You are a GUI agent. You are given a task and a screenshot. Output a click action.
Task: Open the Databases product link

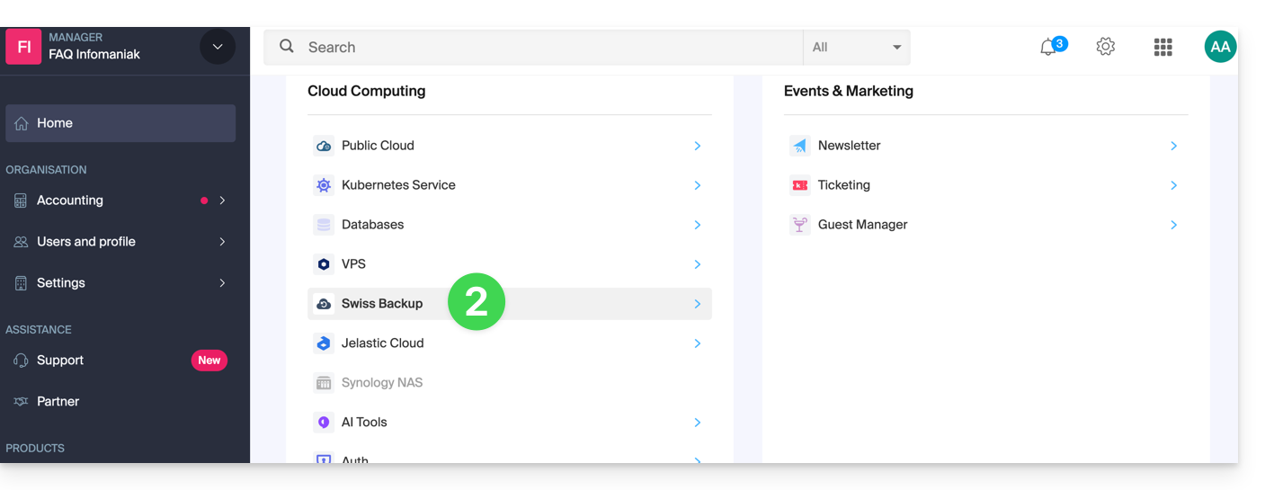[x=373, y=225]
